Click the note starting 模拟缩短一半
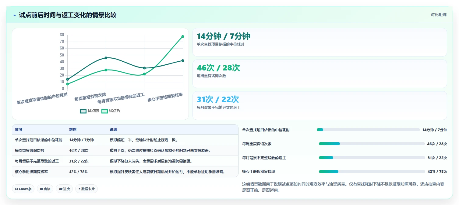 (x=143, y=140)
